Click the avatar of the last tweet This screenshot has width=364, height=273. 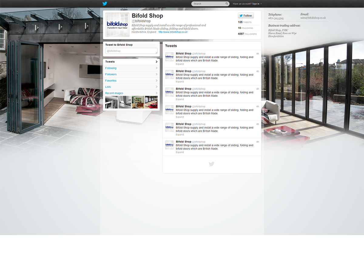coord(170,145)
